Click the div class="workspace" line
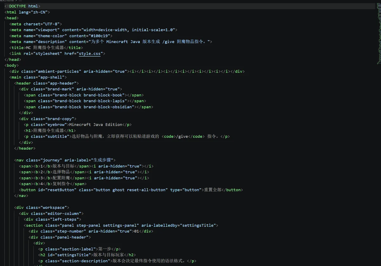Screen dimensions: 381x266 42,207
